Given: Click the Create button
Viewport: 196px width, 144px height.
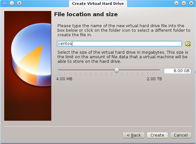Looking at the screenshot, I should point(157,135).
